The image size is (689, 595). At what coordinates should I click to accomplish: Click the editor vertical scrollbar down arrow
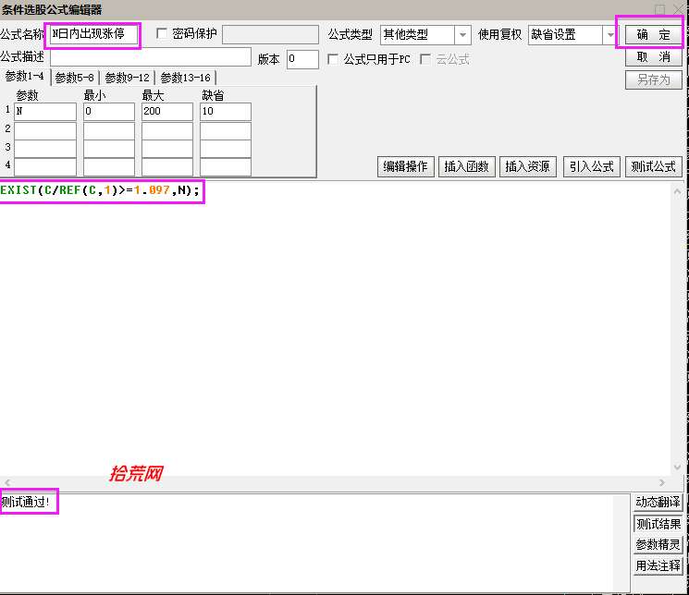pos(677,467)
